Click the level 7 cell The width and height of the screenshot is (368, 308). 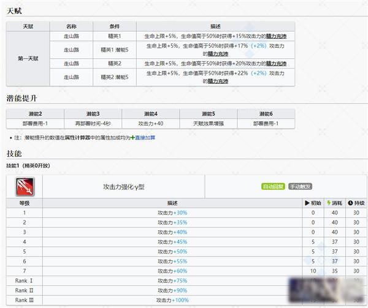[x=25, y=271]
